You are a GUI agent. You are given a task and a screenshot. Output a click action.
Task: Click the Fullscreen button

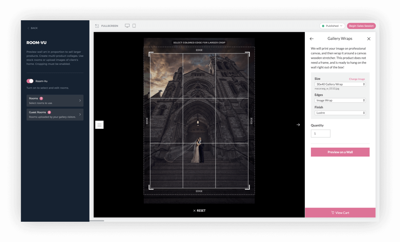tap(107, 26)
